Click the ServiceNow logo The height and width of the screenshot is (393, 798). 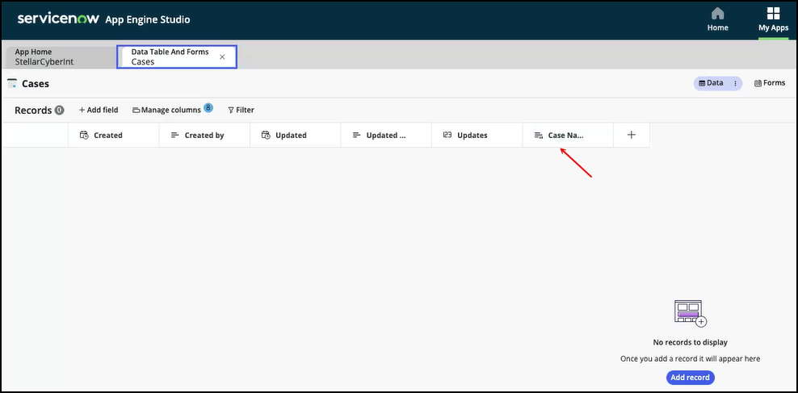coord(57,18)
